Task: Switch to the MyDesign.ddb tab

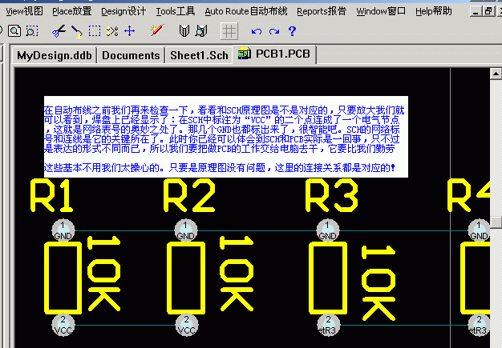Action: (54, 55)
